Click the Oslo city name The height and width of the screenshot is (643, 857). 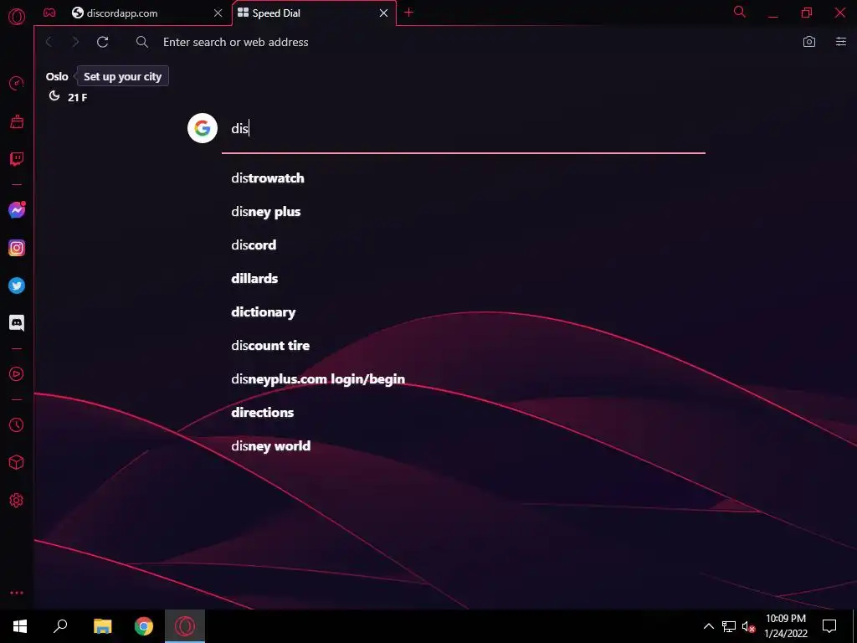coord(57,76)
